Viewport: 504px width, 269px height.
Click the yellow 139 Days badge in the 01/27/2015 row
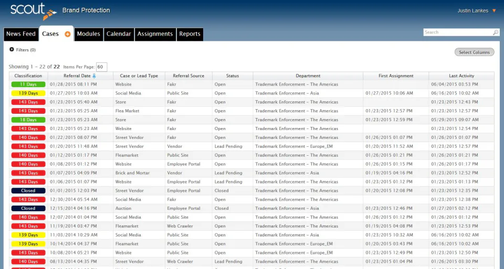click(28, 93)
